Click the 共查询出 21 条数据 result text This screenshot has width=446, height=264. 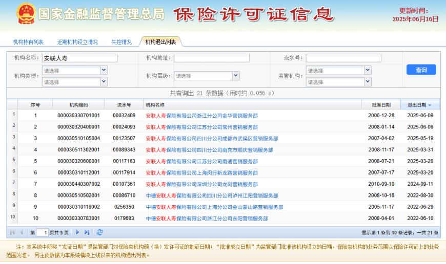[222, 93]
